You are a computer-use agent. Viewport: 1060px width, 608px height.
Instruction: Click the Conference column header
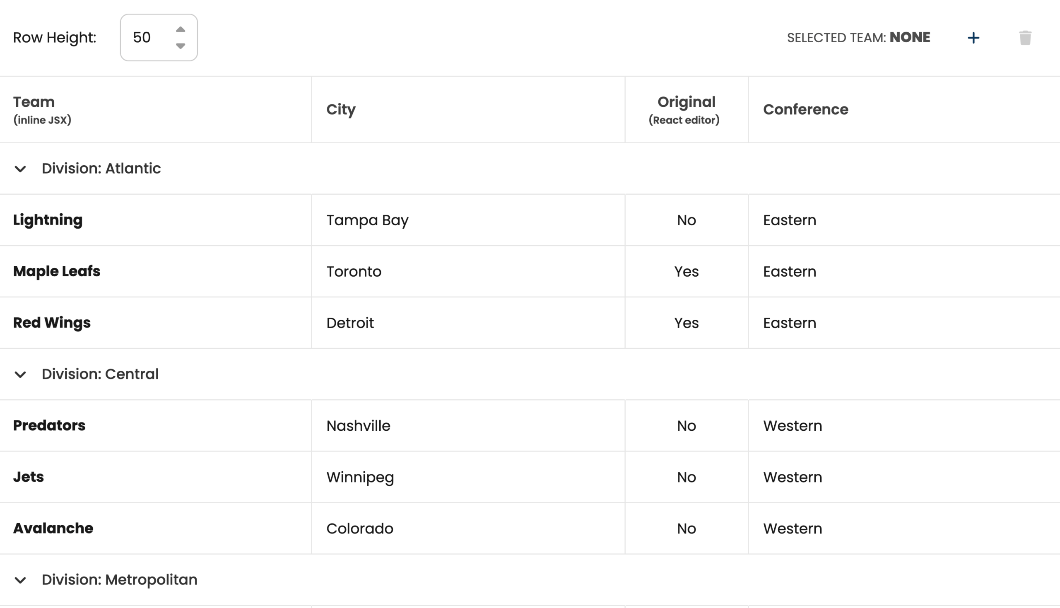[805, 109]
